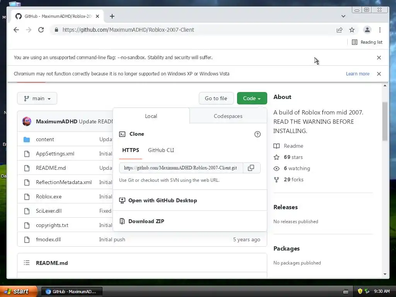Open README.md in the file list
This screenshot has height=297, width=396.
coord(51,168)
